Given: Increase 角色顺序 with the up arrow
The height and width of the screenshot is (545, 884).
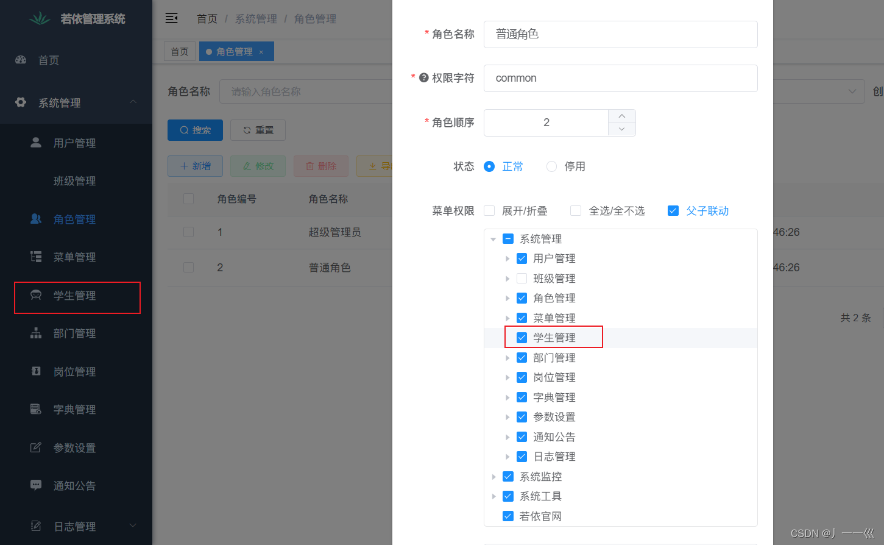Looking at the screenshot, I should coord(621,116).
